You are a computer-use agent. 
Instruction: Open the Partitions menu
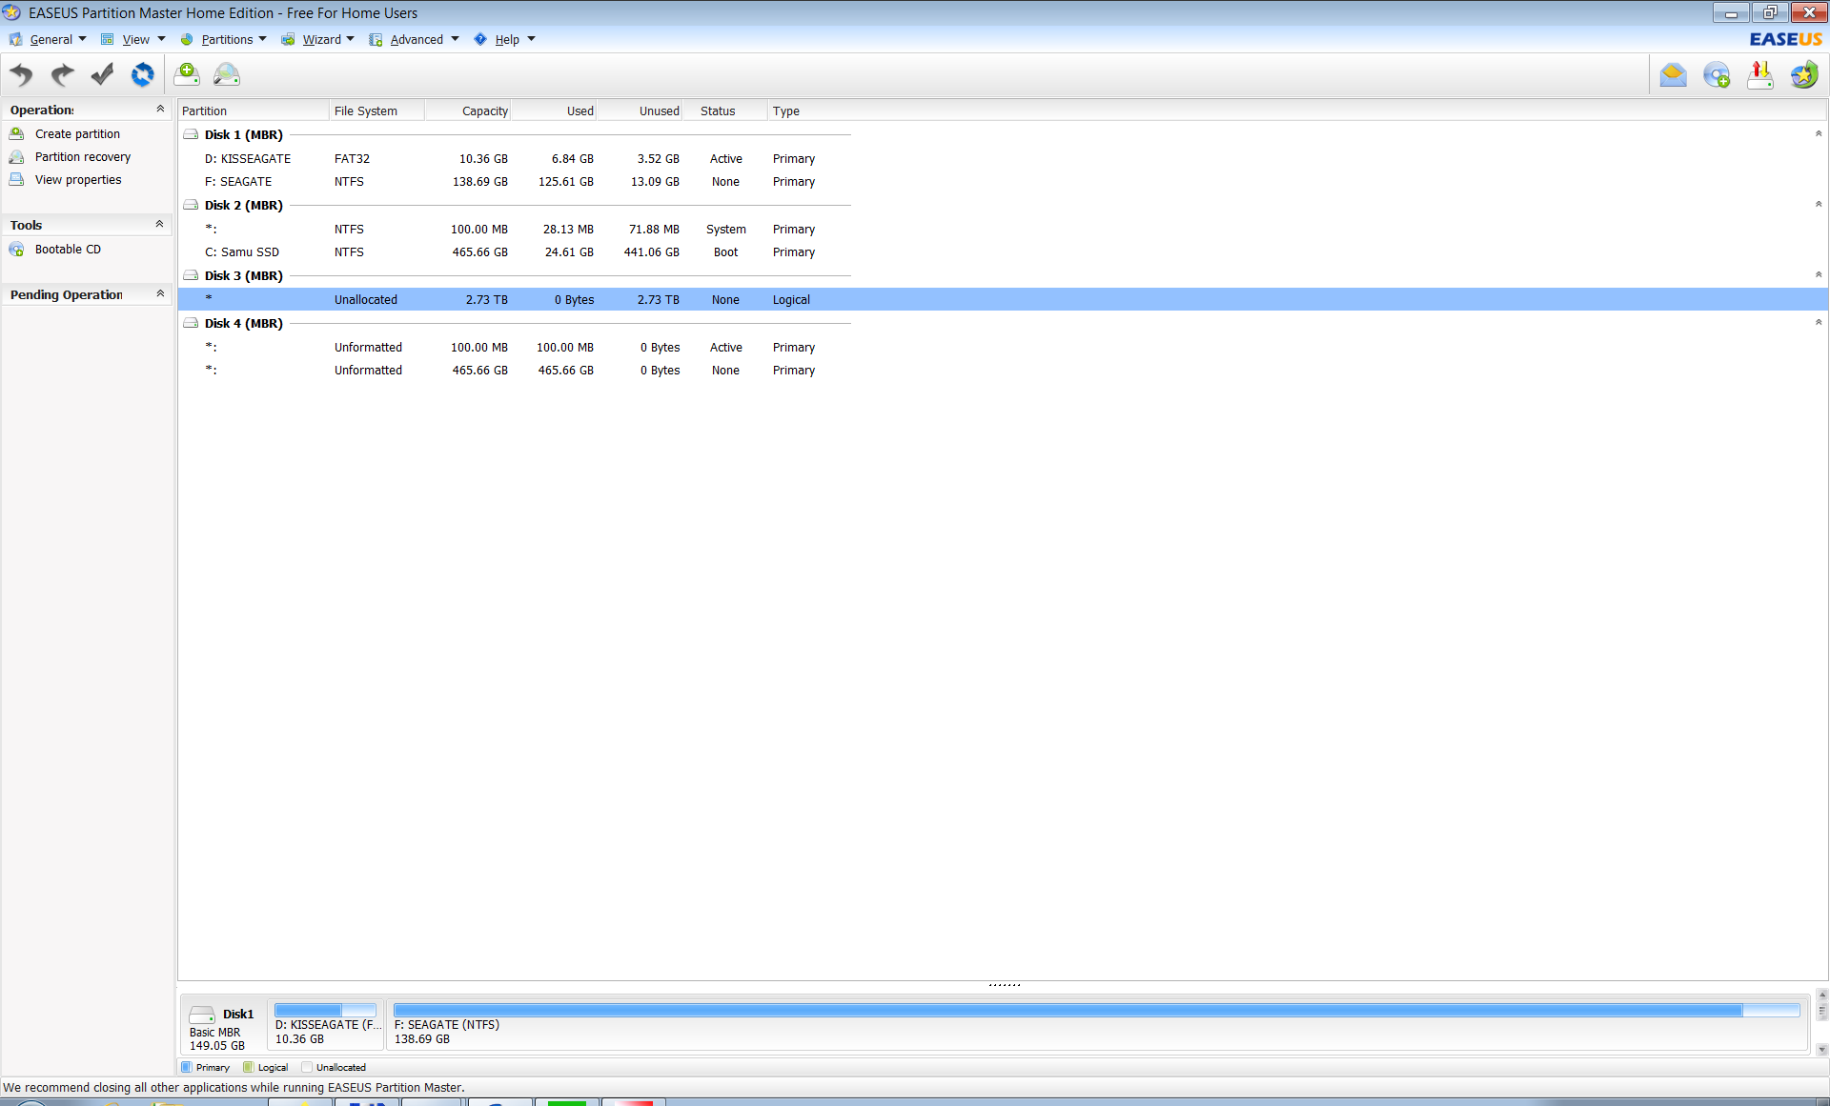[224, 39]
